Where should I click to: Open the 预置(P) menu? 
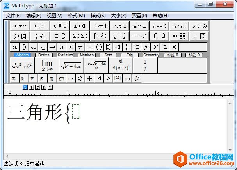[x=139, y=15]
